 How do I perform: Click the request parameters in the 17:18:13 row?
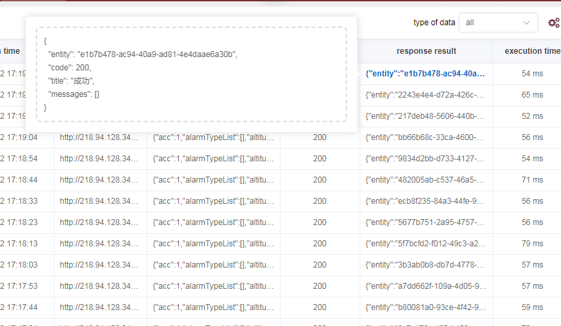pyautogui.click(x=213, y=244)
